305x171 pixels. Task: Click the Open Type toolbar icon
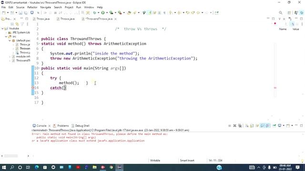pyautogui.click(x=129, y=13)
